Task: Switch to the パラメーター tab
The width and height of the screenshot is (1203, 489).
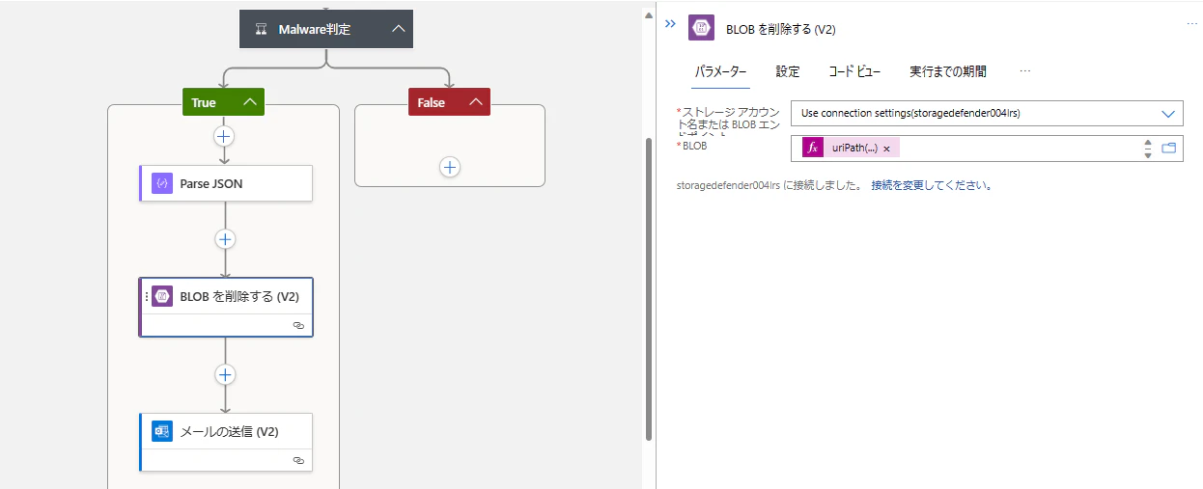Action: [720, 71]
